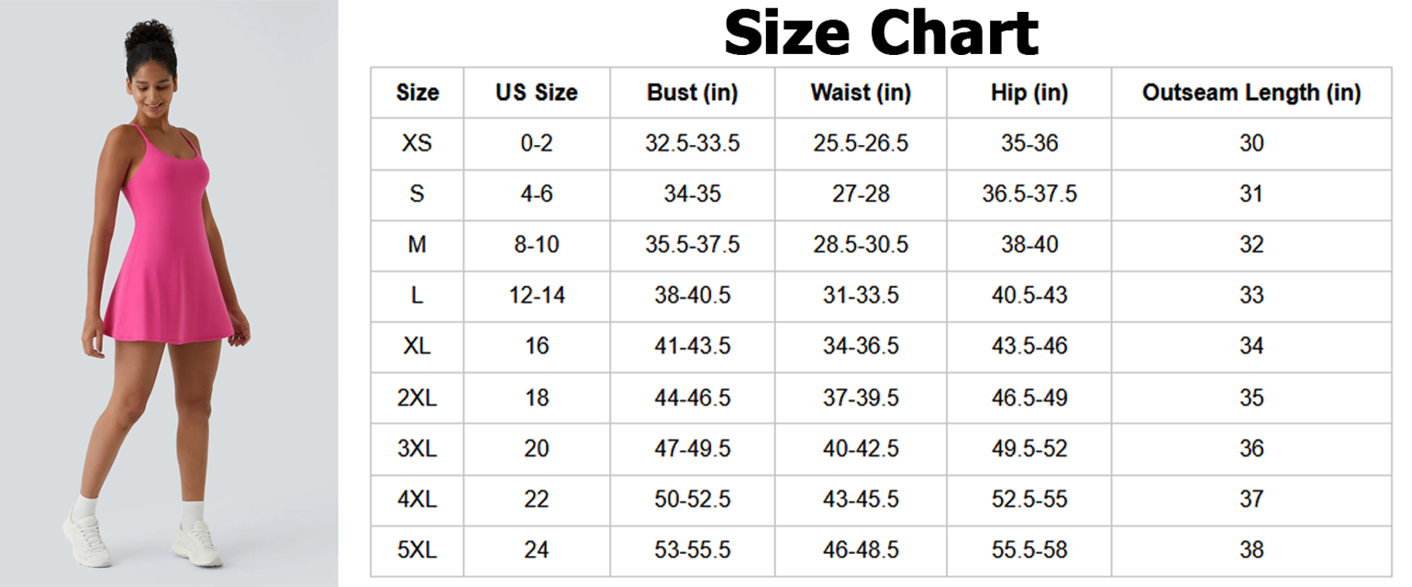The height and width of the screenshot is (587, 1412).
Task: Click the US Size column header
Action: [537, 93]
